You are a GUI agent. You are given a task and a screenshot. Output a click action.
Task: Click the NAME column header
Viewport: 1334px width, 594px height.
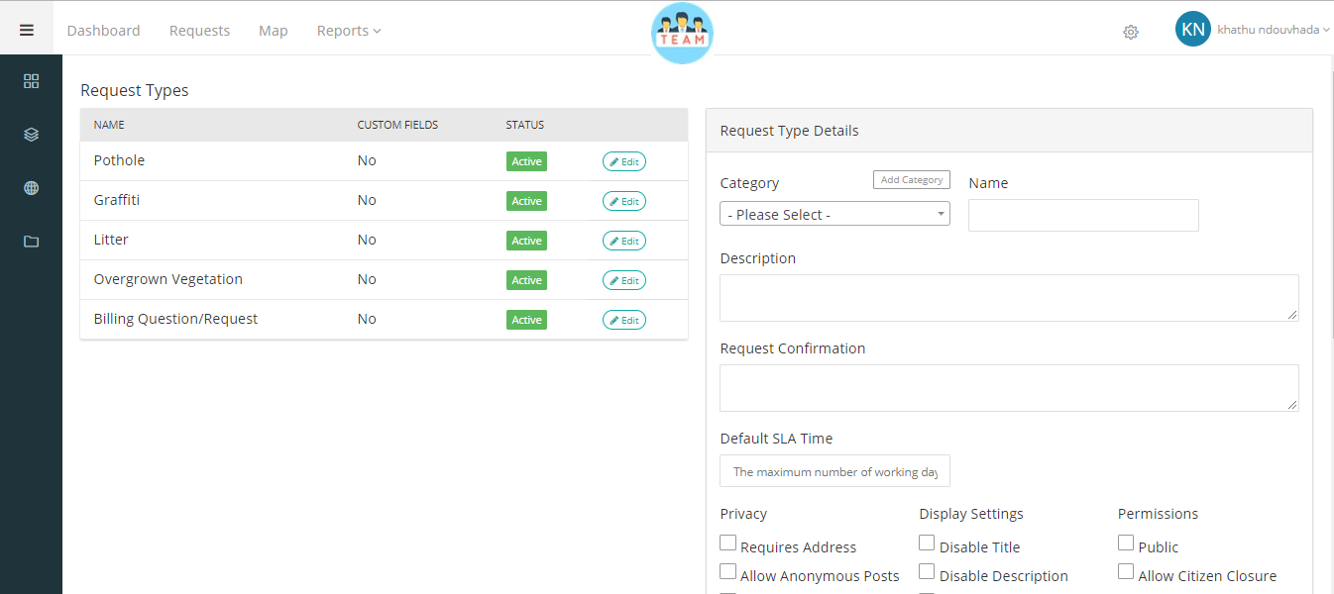point(109,125)
